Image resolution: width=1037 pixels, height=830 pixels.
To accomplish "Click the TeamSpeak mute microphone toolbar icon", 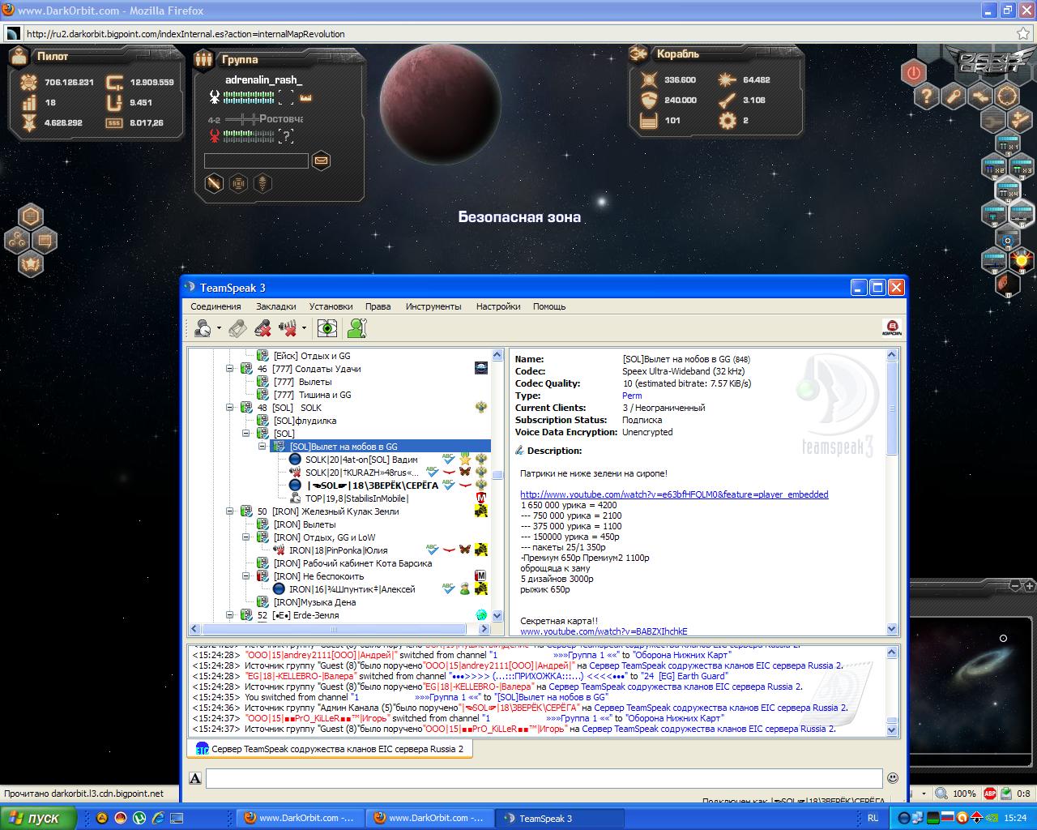I will (262, 328).
